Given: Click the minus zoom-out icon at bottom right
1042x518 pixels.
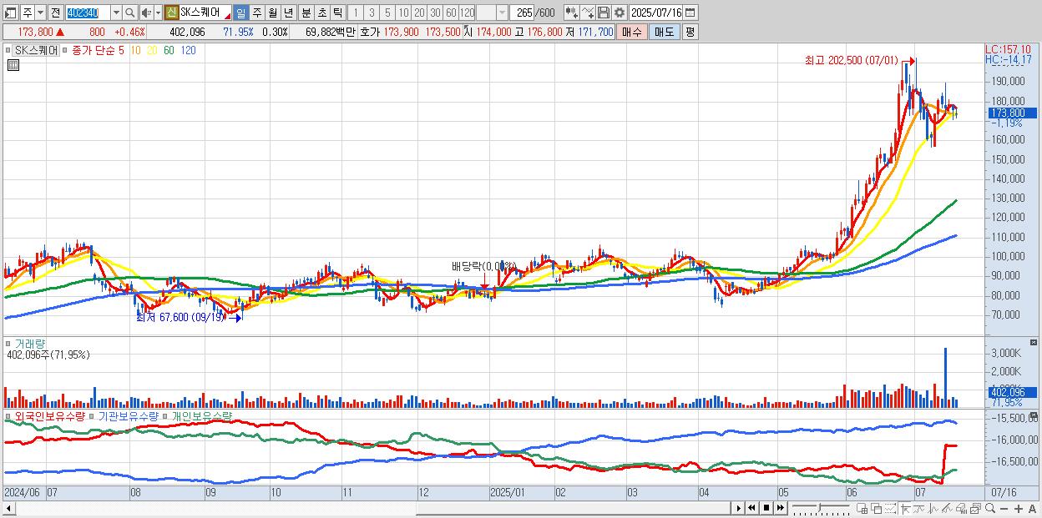Looking at the screenshot, I should [1004, 509].
